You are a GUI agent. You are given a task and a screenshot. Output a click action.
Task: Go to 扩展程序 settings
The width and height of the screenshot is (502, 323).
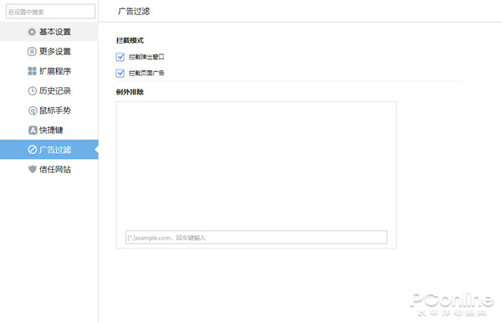(x=49, y=71)
